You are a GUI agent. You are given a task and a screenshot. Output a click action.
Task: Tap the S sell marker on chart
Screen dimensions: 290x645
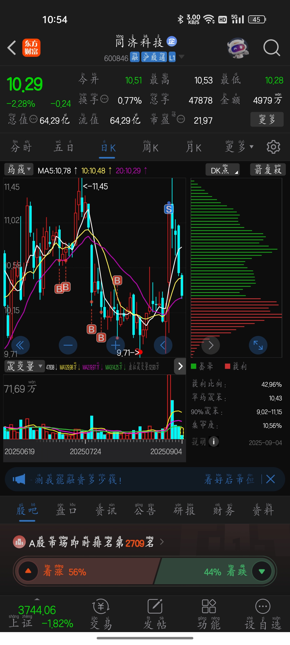[x=169, y=209]
